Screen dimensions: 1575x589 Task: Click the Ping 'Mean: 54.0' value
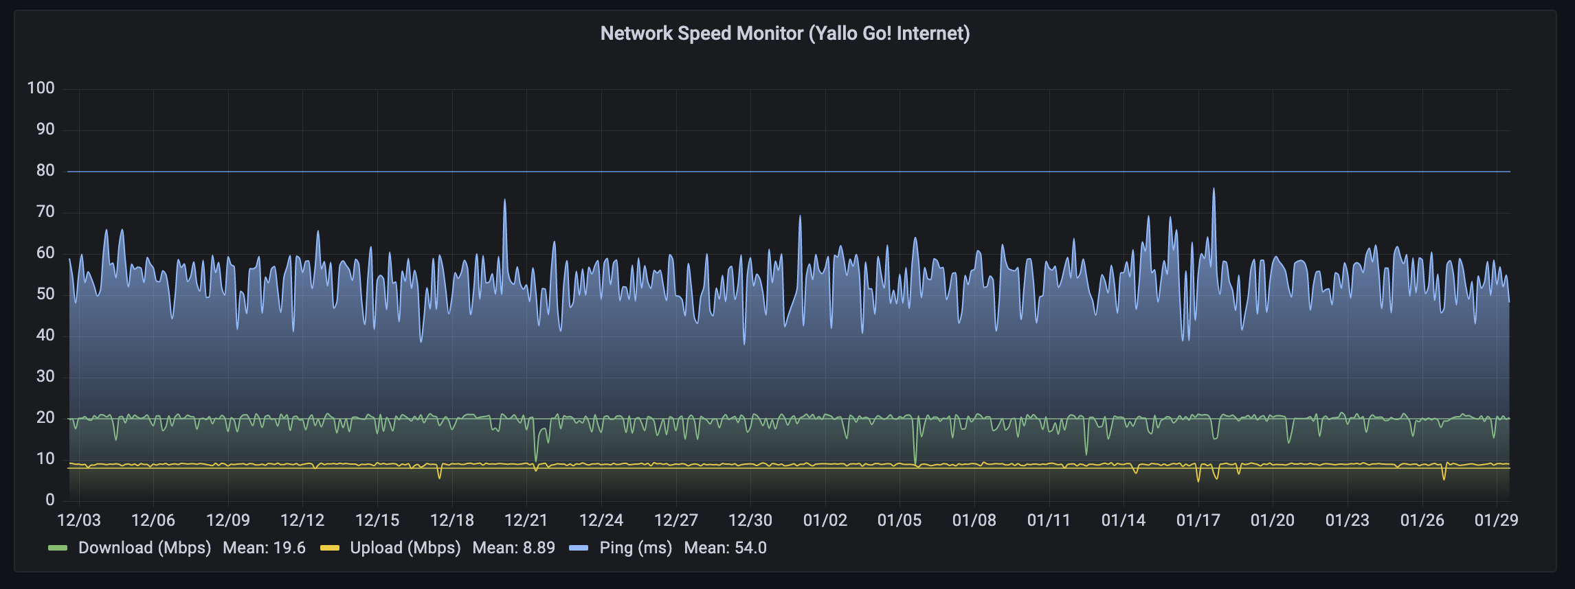coord(725,548)
